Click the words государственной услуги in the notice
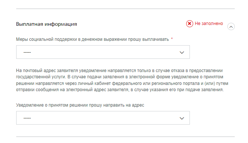The height and width of the screenshot is (143, 248). pyautogui.click(x=40, y=77)
